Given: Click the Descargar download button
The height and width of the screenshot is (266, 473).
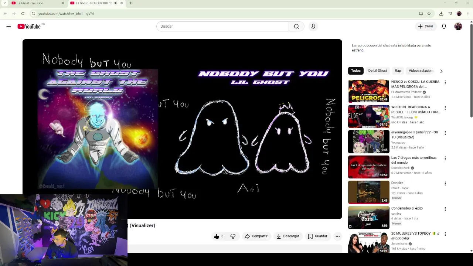Looking at the screenshot, I should point(287,236).
